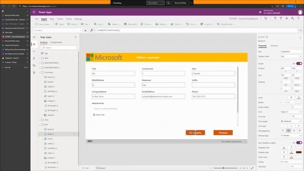Click the Pressed color dark brown swatch
Viewport: 304px width, 171px height.
[x=299, y=152]
